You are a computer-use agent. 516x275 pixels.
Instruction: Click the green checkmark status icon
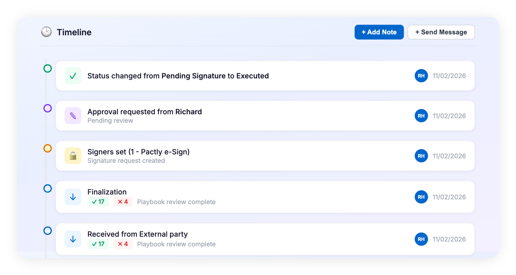click(73, 76)
